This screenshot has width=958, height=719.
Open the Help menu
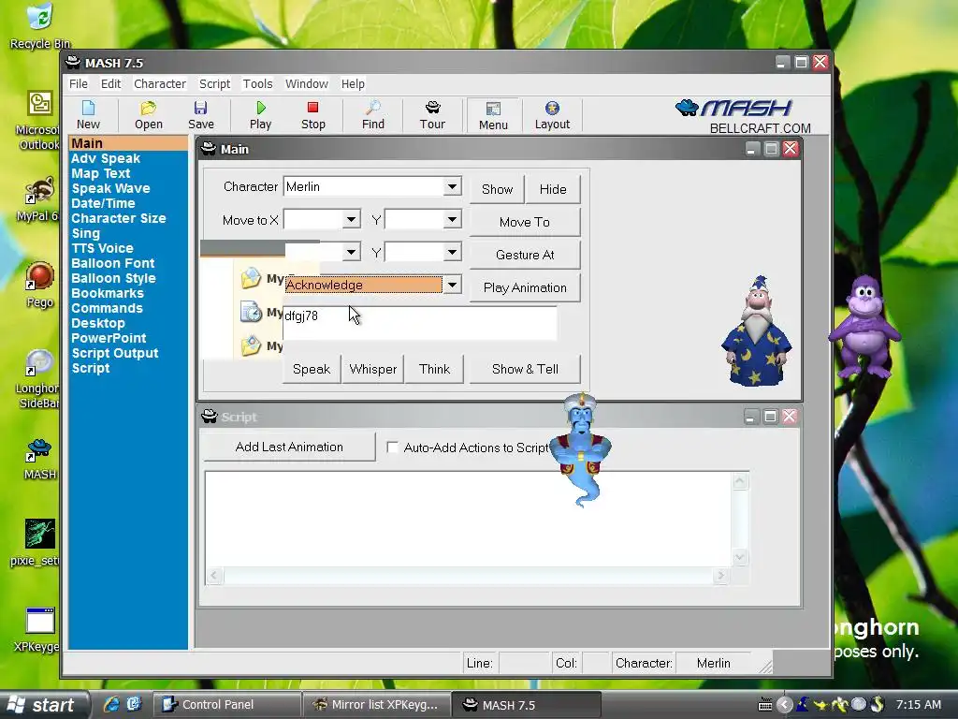pyautogui.click(x=353, y=83)
